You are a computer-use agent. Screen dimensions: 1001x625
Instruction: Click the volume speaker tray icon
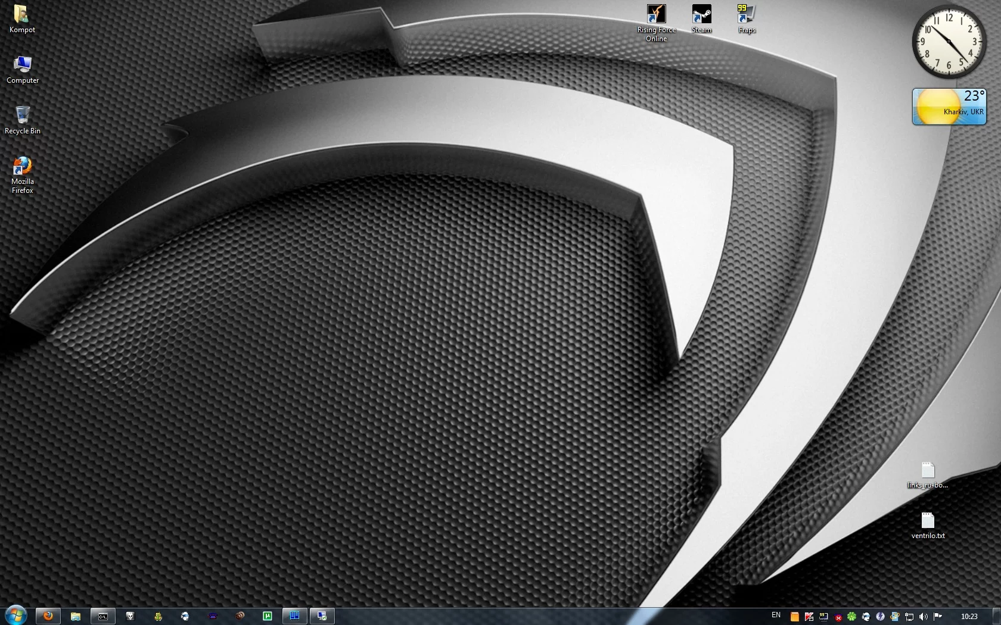[x=923, y=617]
